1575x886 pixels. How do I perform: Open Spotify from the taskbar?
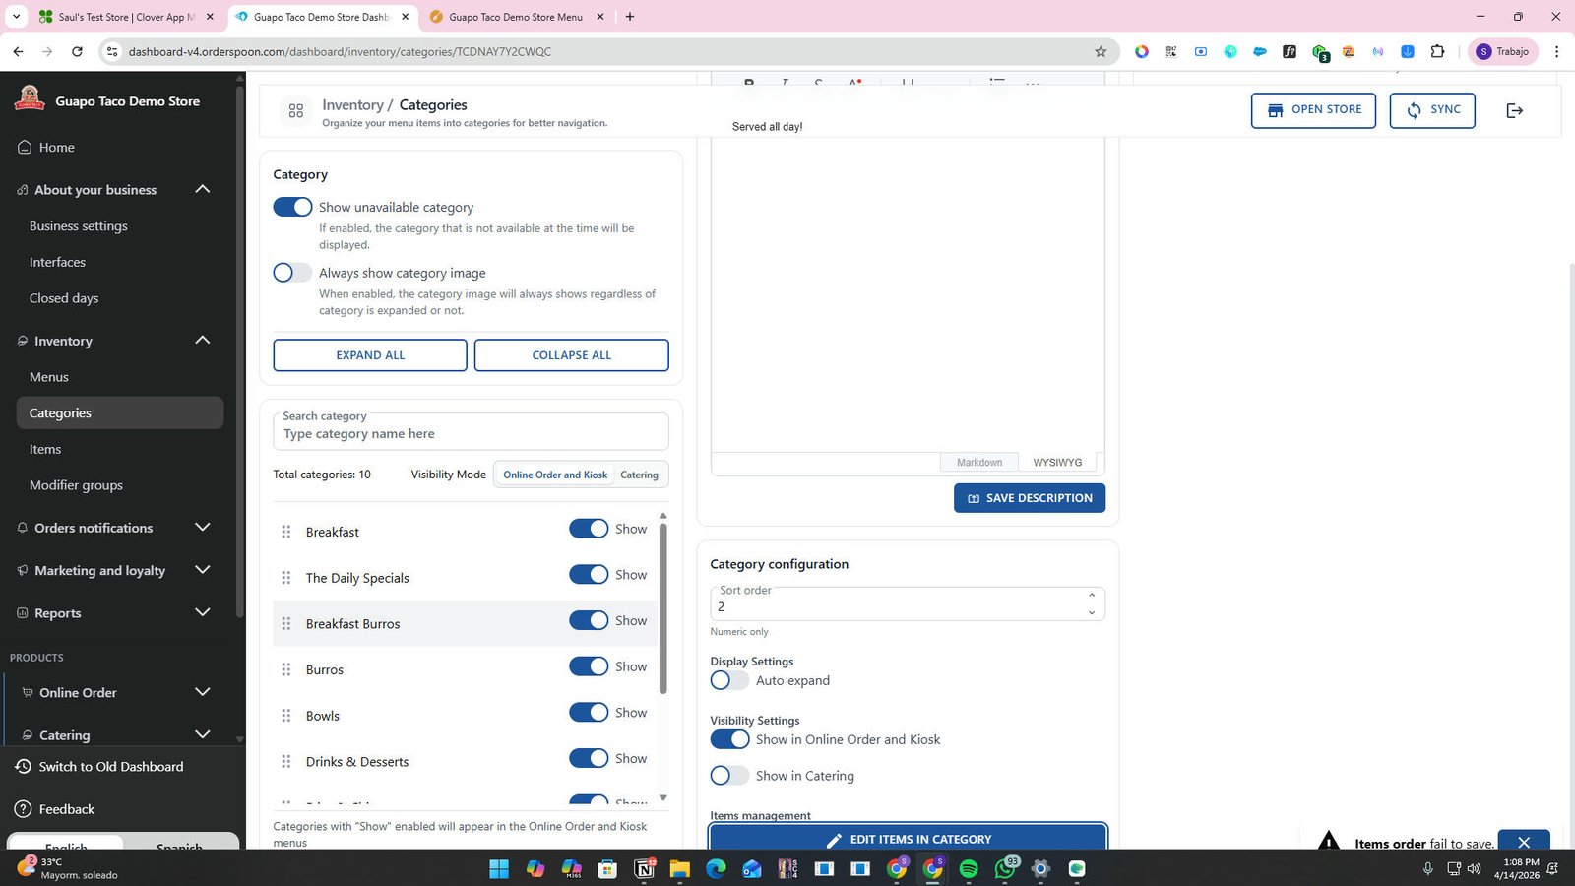(x=969, y=868)
